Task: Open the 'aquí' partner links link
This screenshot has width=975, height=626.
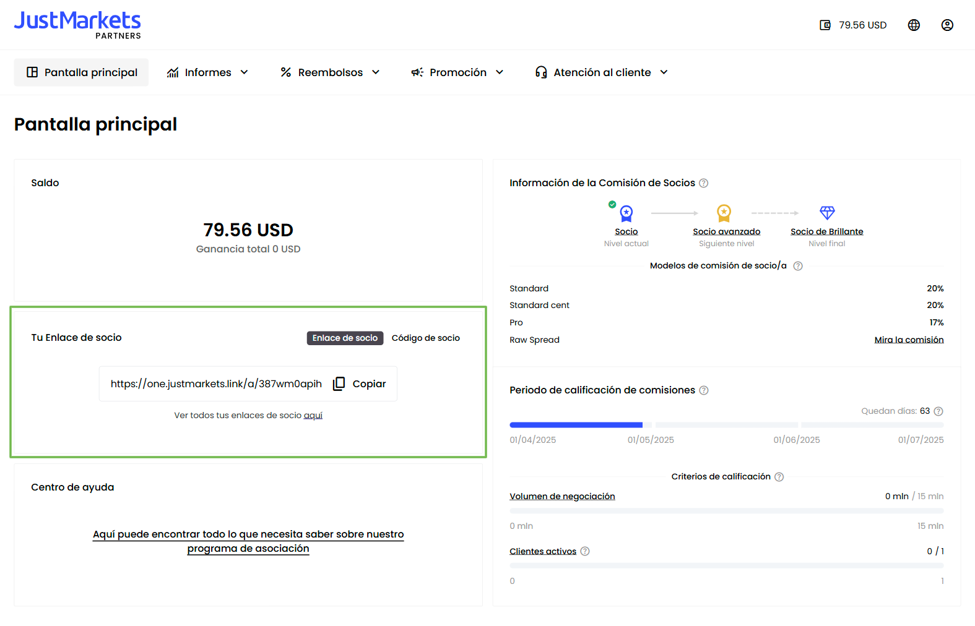Action: [x=313, y=416]
